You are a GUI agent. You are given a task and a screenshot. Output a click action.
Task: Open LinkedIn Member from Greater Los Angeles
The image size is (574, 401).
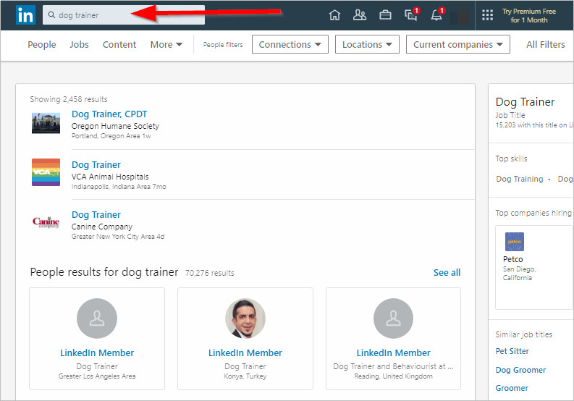[x=97, y=353]
